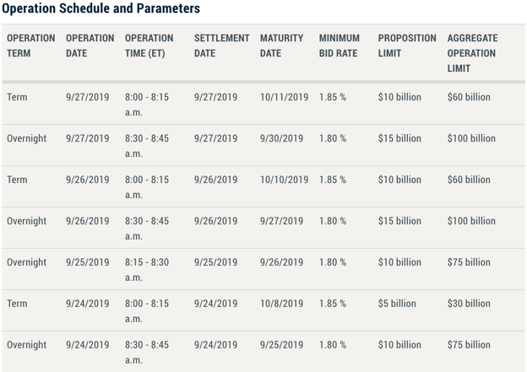Click the Operation Date column header
This screenshot has height=372, width=527.
click(x=90, y=46)
